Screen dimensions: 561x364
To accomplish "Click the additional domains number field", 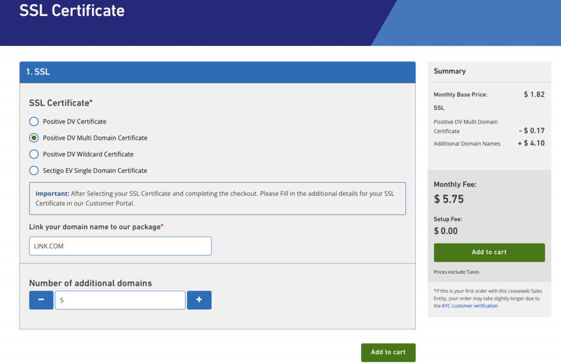I will (120, 300).
